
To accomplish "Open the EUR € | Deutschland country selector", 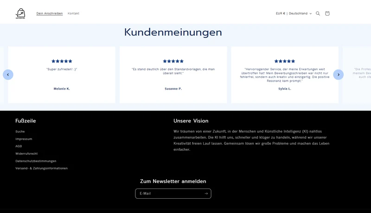I will point(294,13).
